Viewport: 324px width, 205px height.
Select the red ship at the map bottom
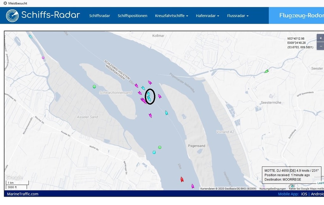(182, 179)
